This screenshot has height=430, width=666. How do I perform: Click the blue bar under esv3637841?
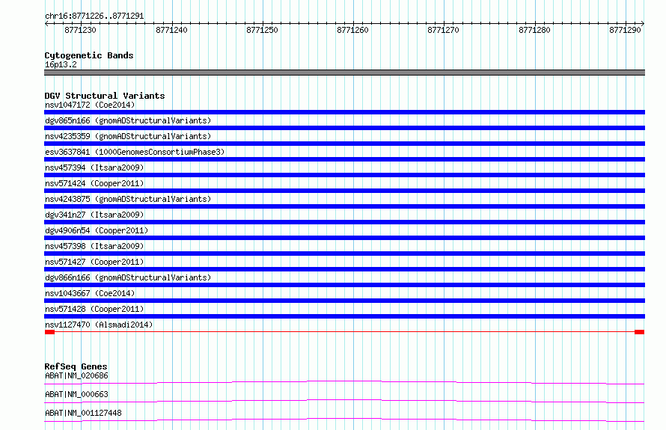(x=344, y=159)
